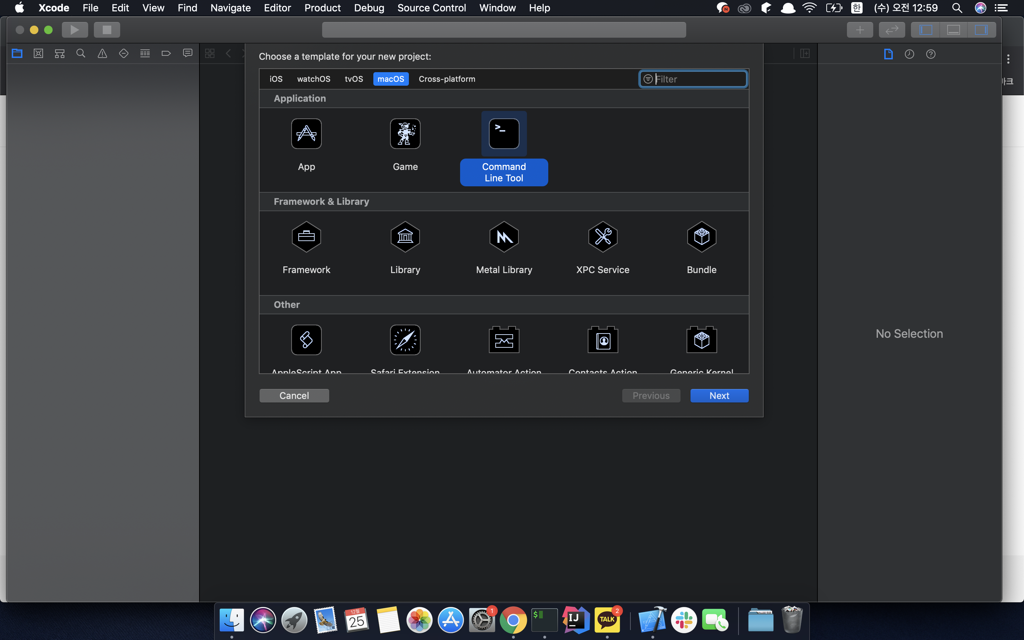The width and height of the screenshot is (1024, 640).
Task: Open the Product menu
Action: coord(322,7)
